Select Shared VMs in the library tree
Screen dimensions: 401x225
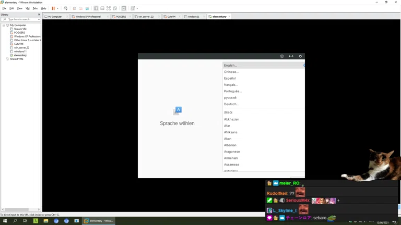(x=16, y=59)
